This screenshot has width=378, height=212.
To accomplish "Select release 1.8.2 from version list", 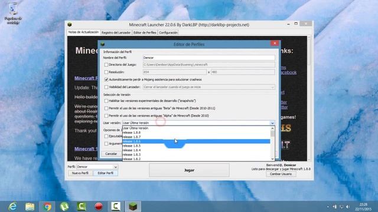I will click(196, 159).
